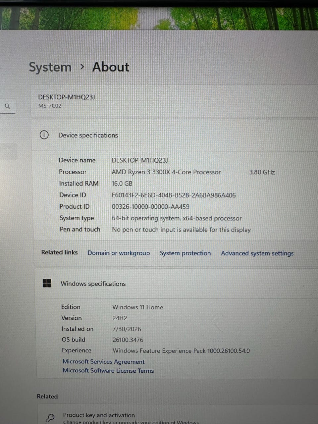318x424 pixels.
Task: Click the No pen or touch input text
Action: coord(181,230)
